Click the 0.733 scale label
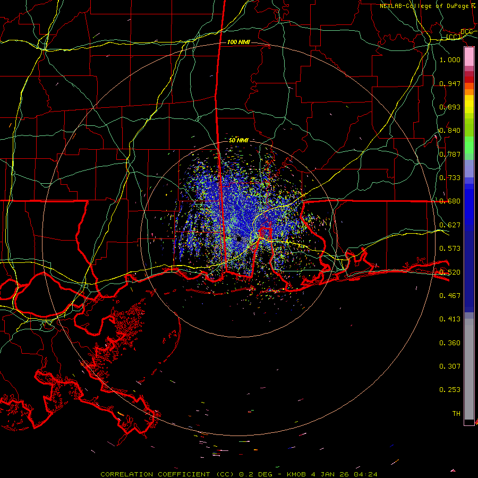This screenshot has height=478, width=478. pyautogui.click(x=450, y=177)
